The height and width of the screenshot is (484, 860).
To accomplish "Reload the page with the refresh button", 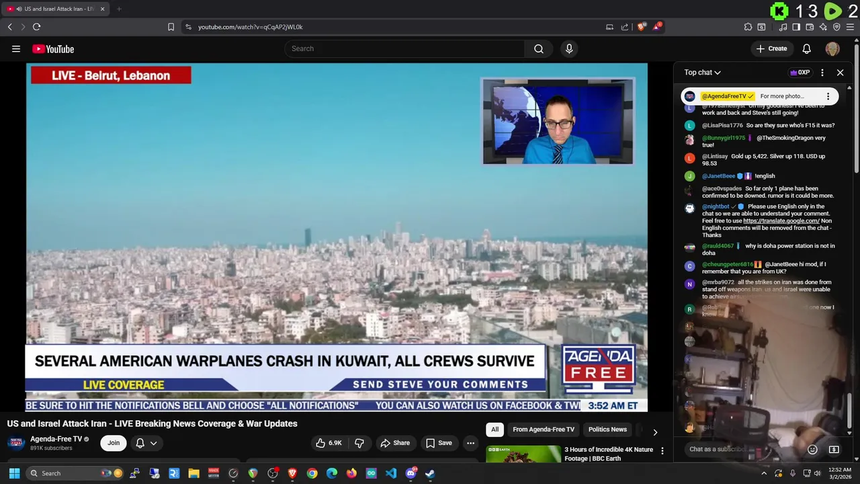I will pos(36,27).
